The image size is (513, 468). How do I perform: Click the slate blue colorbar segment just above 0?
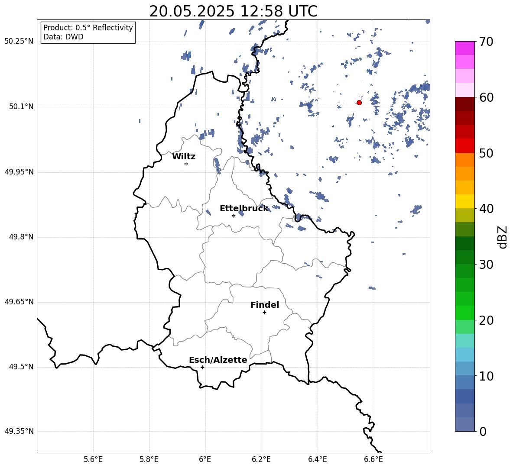tap(465, 424)
